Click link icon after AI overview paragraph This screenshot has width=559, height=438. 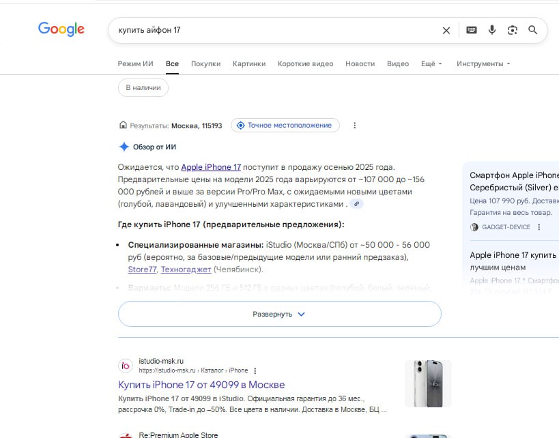356,204
